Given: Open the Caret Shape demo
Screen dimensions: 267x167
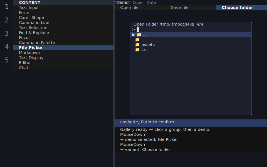Looking at the screenshot, I should (x=63, y=18).
